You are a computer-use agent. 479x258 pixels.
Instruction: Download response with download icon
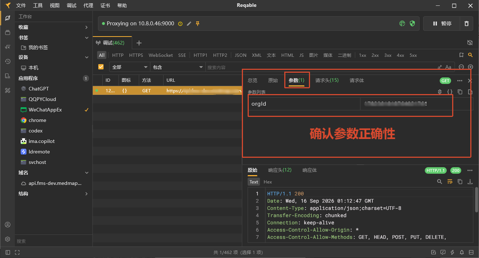click(x=470, y=182)
